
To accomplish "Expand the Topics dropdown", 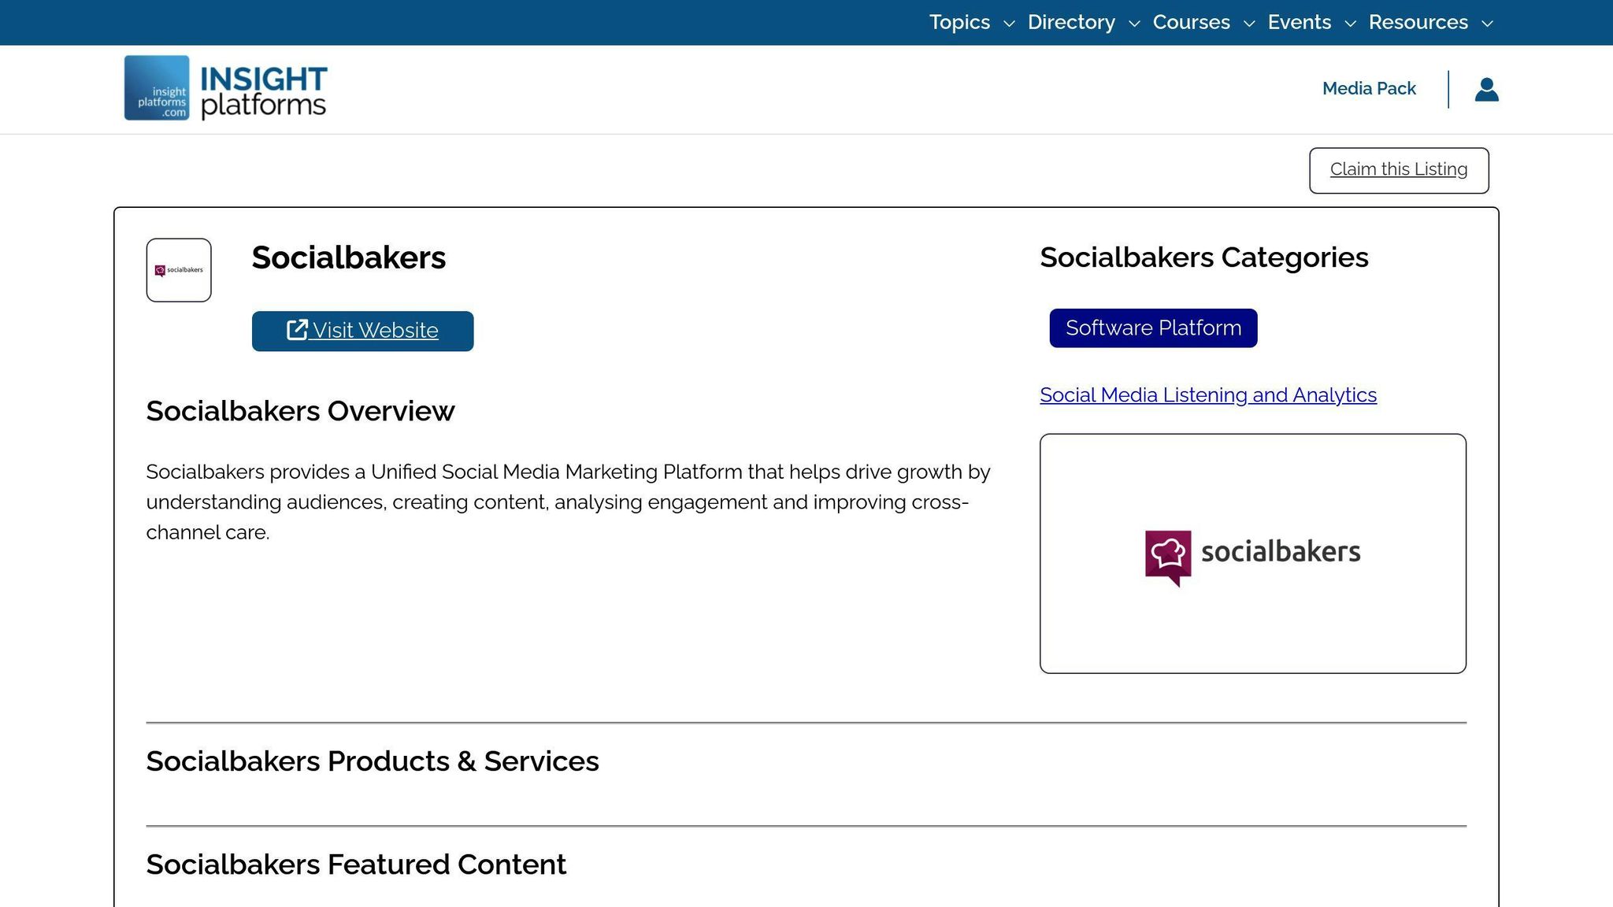I will tap(1009, 24).
